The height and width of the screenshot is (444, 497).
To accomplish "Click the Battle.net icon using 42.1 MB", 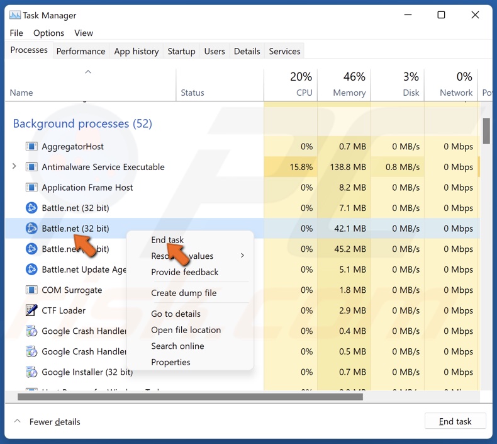I will click(x=31, y=229).
